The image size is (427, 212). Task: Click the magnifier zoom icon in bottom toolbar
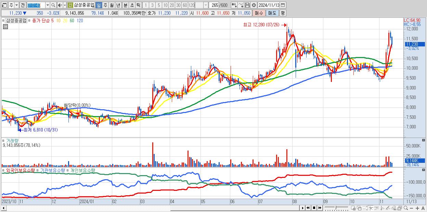tap(406, 208)
